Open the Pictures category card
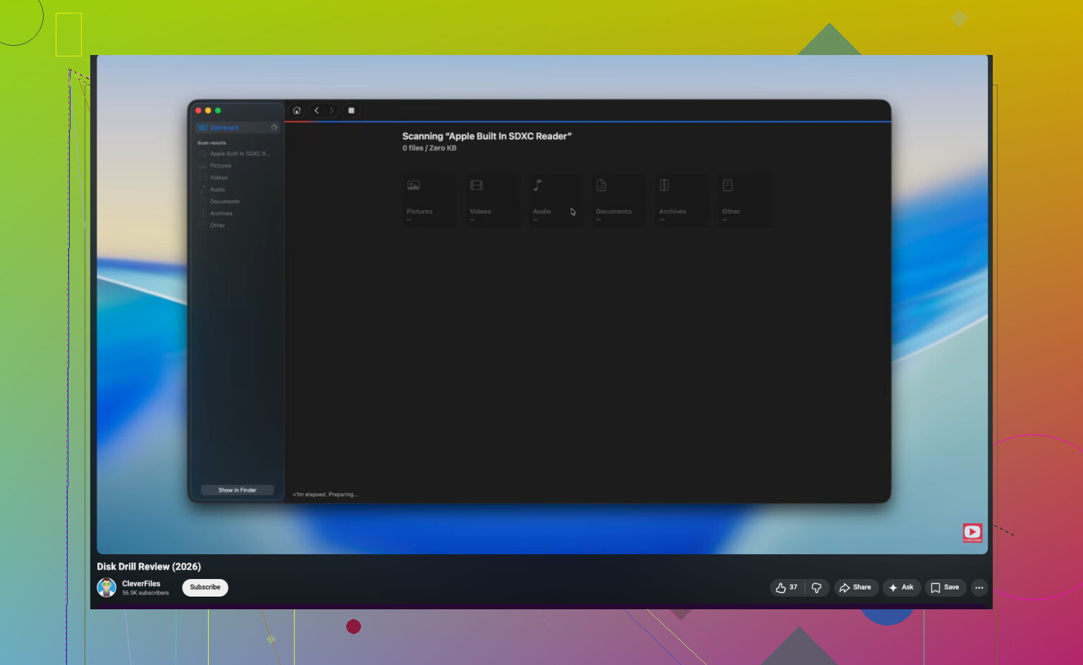 [x=429, y=200]
